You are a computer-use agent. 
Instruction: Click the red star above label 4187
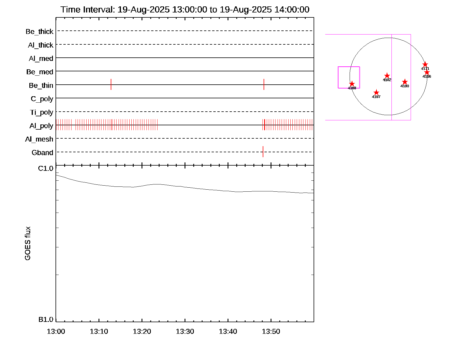pos(376,93)
